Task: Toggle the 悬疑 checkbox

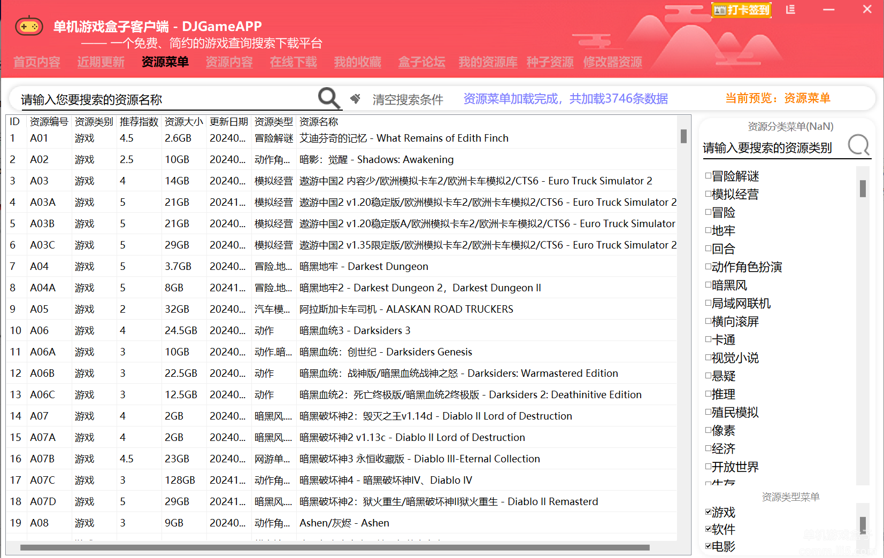Action: point(708,375)
